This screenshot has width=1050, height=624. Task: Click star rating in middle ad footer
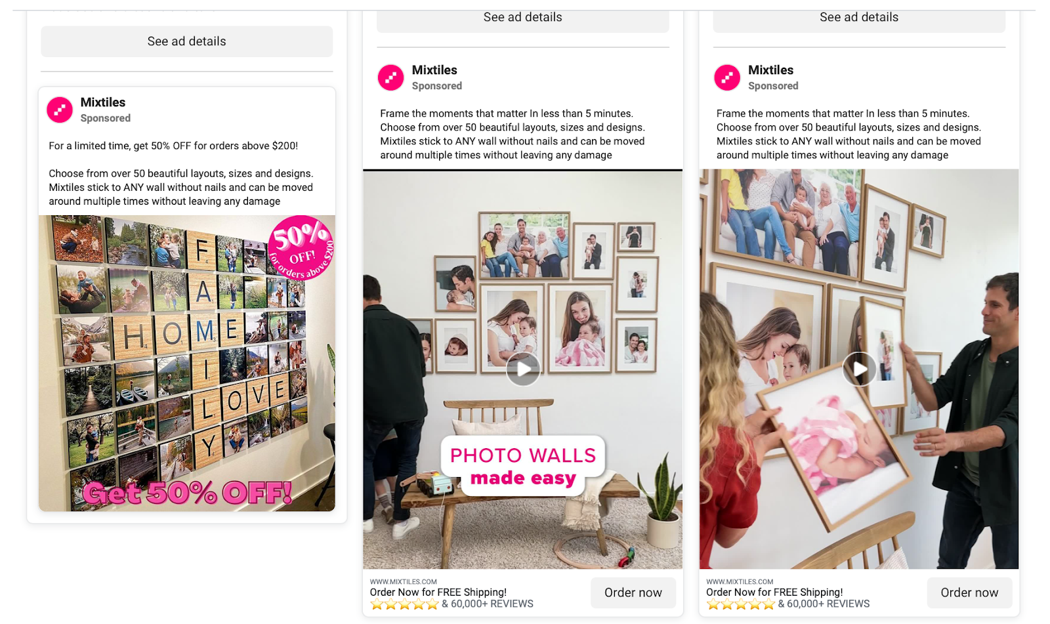point(404,604)
